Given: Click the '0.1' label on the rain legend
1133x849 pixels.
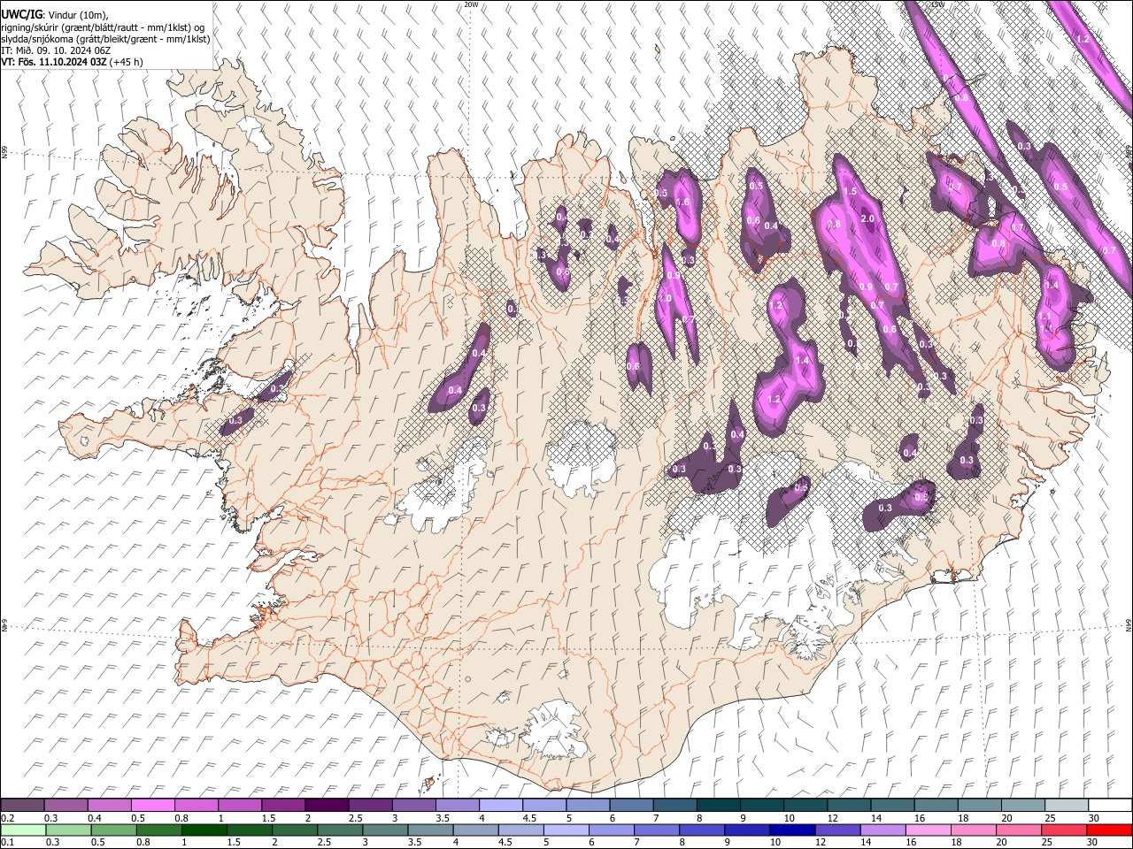Looking at the screenshot, I should pyautogui.click(x=7, y=843).
